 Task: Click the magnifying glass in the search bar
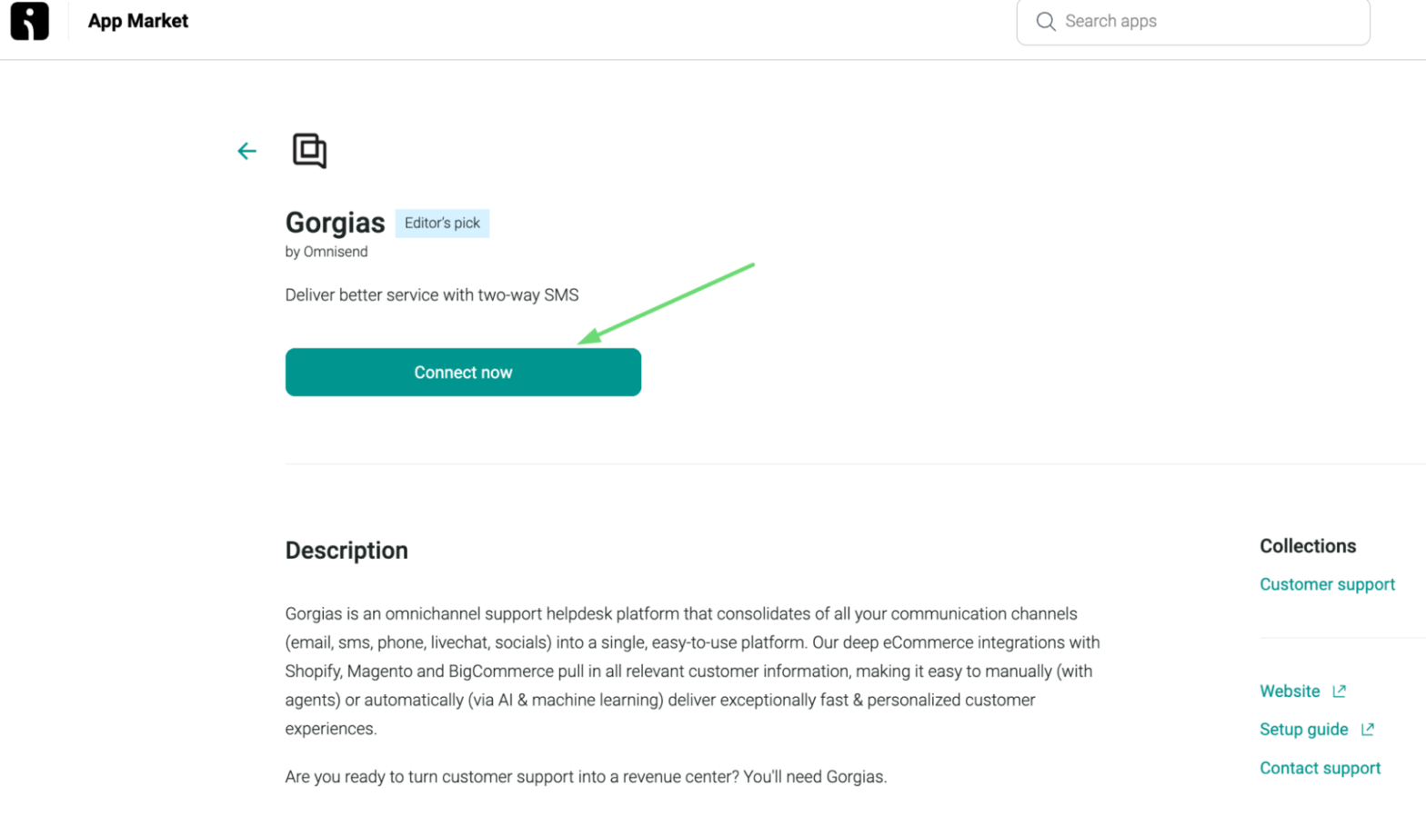click(x=1047, y=21)
